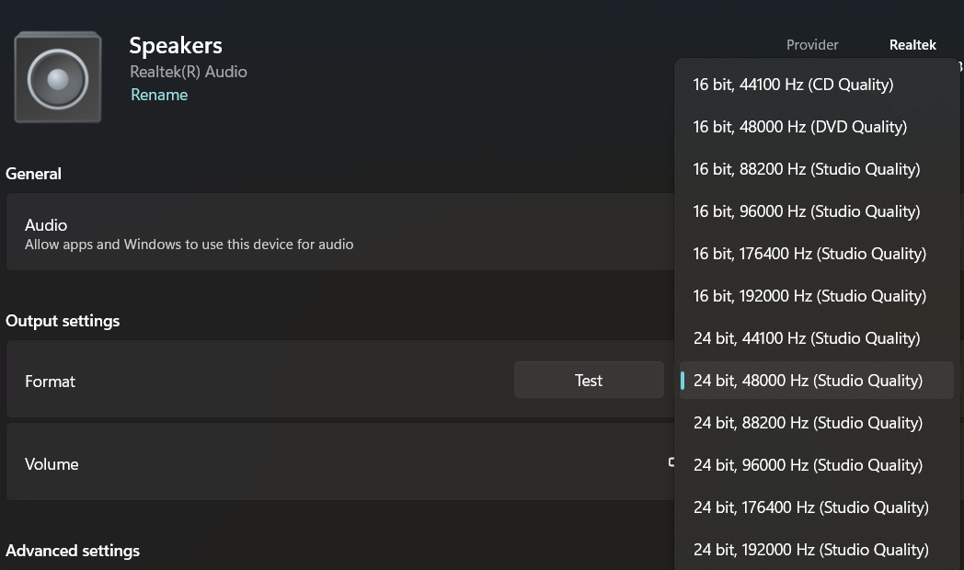Click the Speakers device icon
Image resolution: width=964 pixels, height=570 pixels.
(58, 77)
